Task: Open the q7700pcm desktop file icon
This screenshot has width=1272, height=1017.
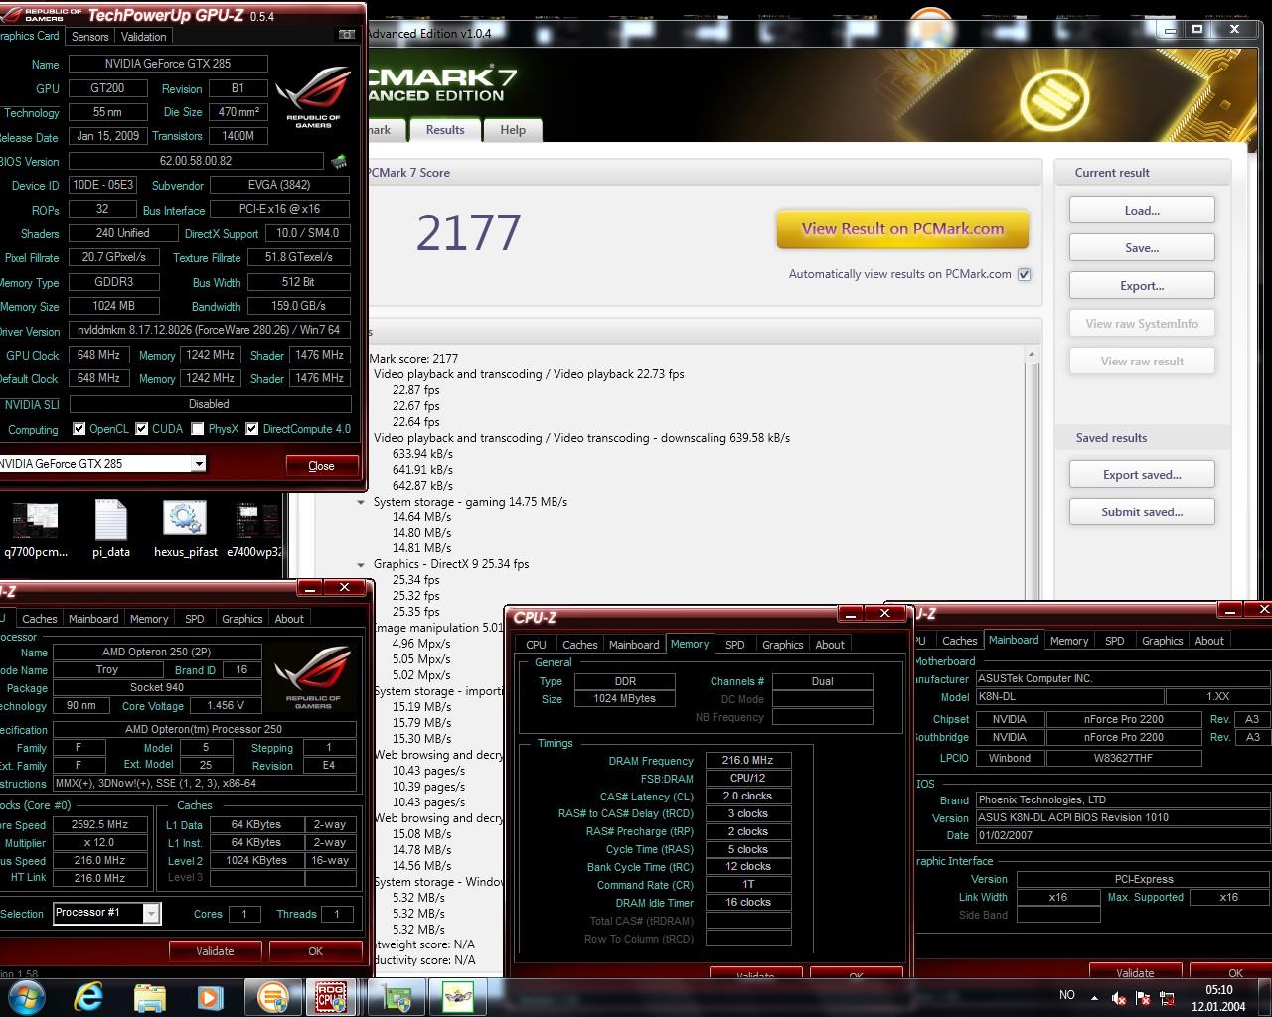Action: click(36, 530)
